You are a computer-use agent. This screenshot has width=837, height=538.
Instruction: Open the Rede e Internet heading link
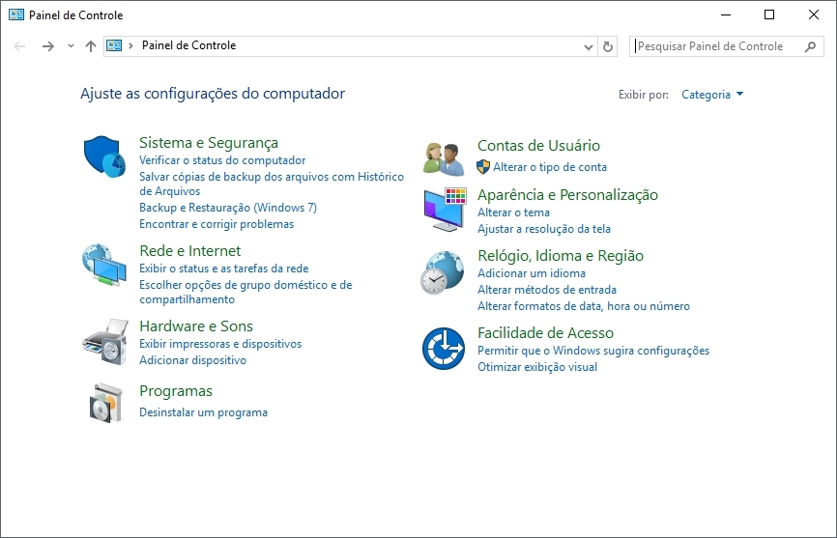point(190,250)
